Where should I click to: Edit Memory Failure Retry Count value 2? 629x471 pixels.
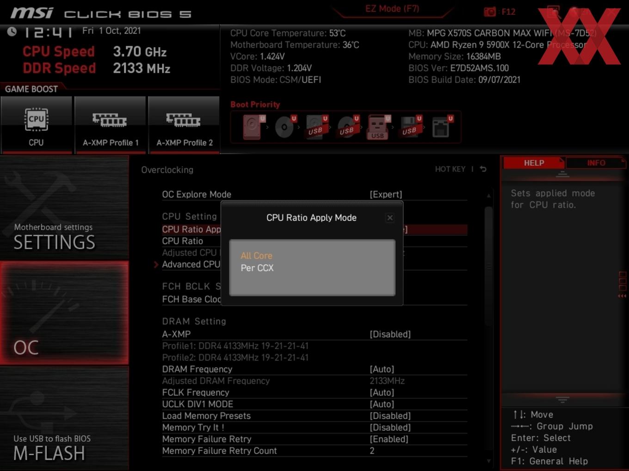(372, 451)
